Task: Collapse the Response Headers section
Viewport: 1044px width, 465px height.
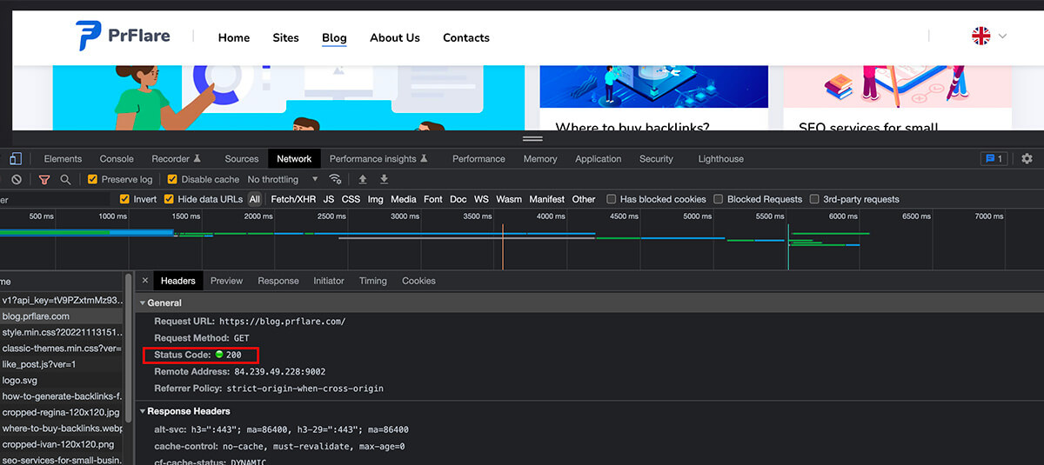Action: [144, 411]
